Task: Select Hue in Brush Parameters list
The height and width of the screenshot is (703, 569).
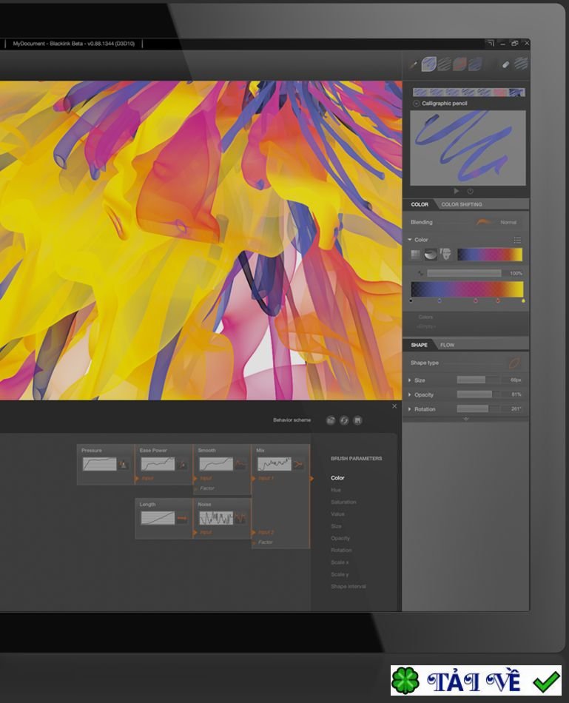Action: pos(336,490)
